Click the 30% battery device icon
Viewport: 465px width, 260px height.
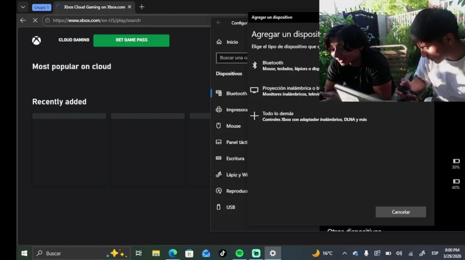click(456, 161)
